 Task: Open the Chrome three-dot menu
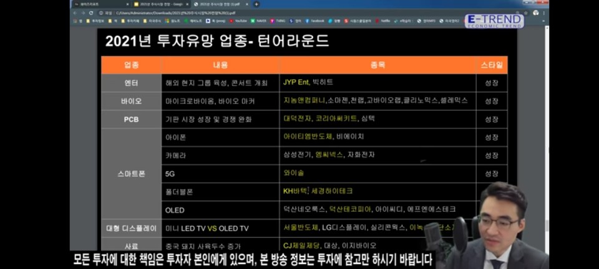(544, 12)
